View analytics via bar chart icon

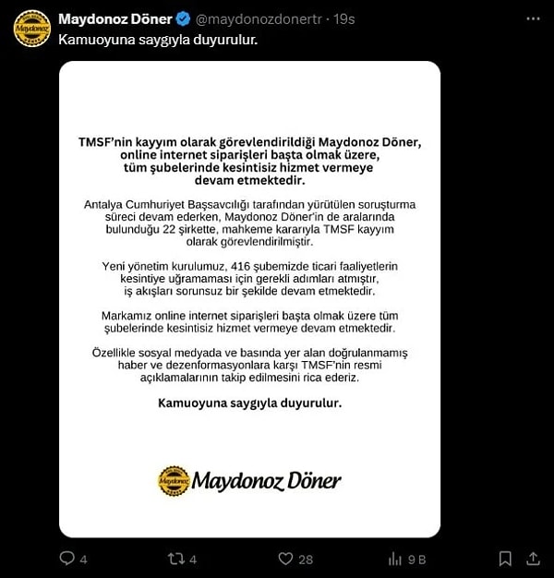click(395, 560)
